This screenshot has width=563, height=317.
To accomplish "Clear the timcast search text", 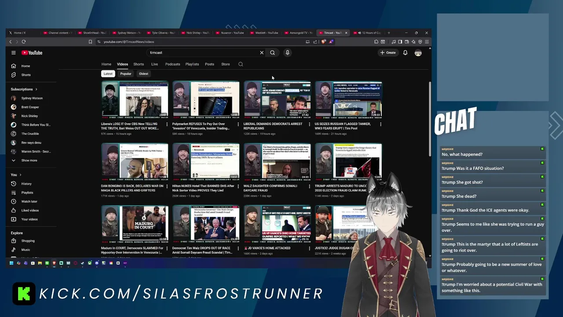I will (262, 53).
